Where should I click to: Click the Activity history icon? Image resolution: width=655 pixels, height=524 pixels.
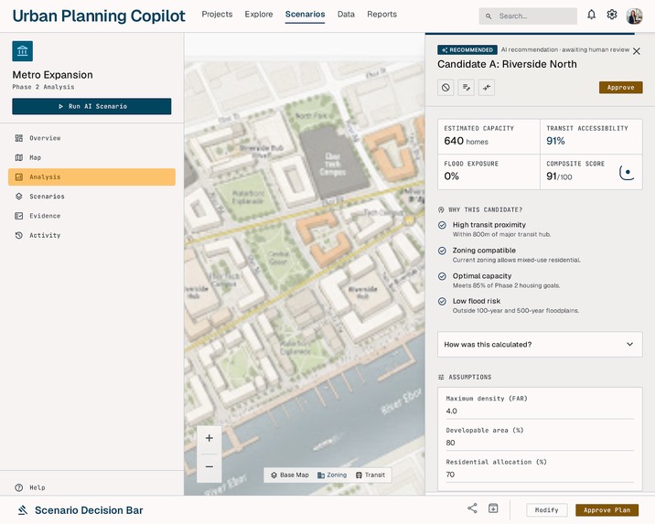tap(19, 235)
